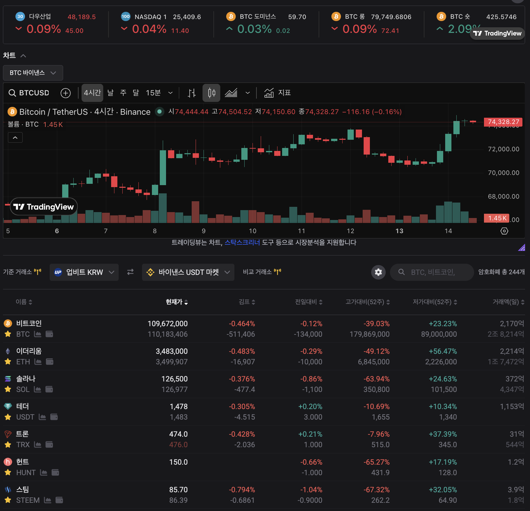This screenshot has height=511, width=530.
Task: Click the 1.45K volume label on axis
Action: pyautogui.click(x=496, y=218)
